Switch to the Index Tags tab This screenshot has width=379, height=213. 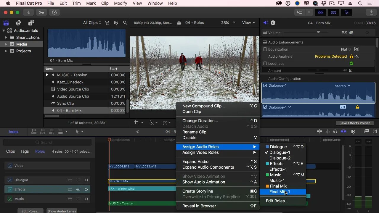tap(25, 151)
